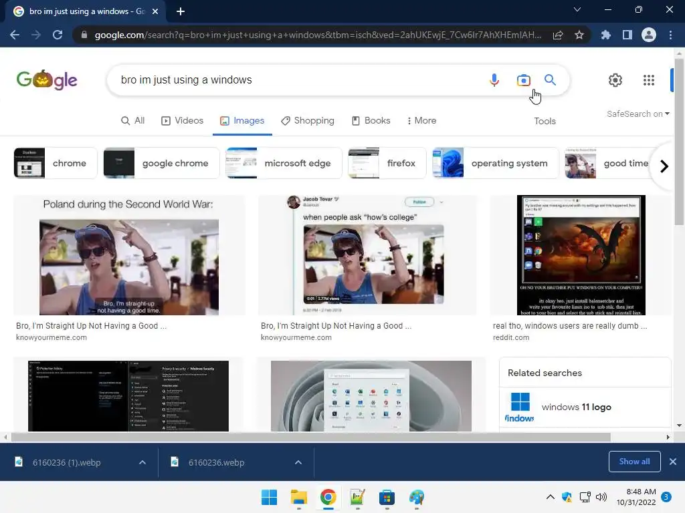Toggle Chrome side panel icon
The height and width of the screenshot is (513, 685).
[627, 35]
